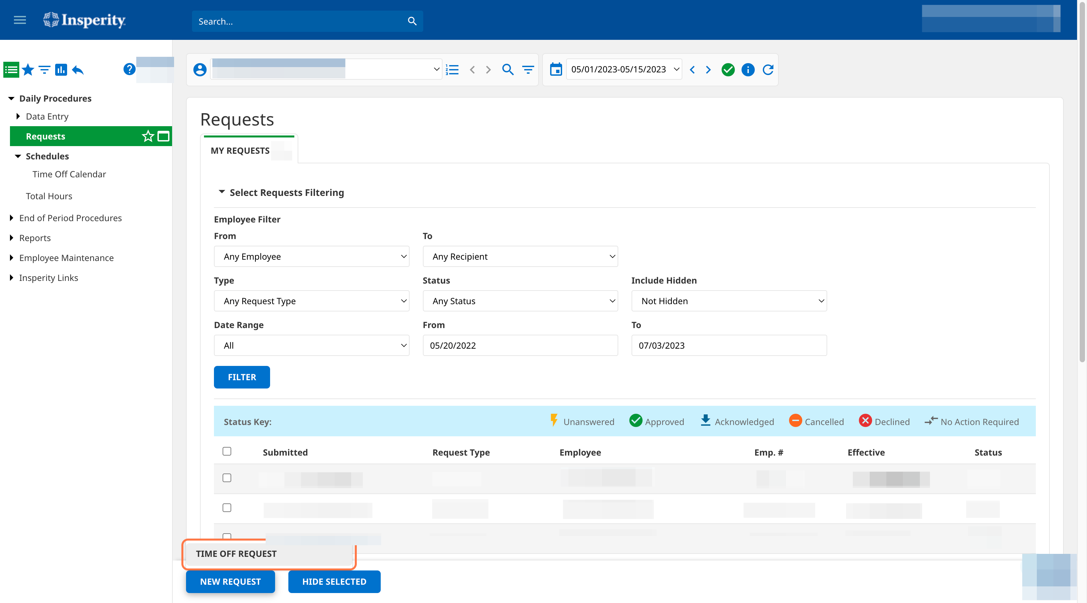Go to next pay period
The width and height of the screenshot is (1087, 603).
click(x=708, y=70)
